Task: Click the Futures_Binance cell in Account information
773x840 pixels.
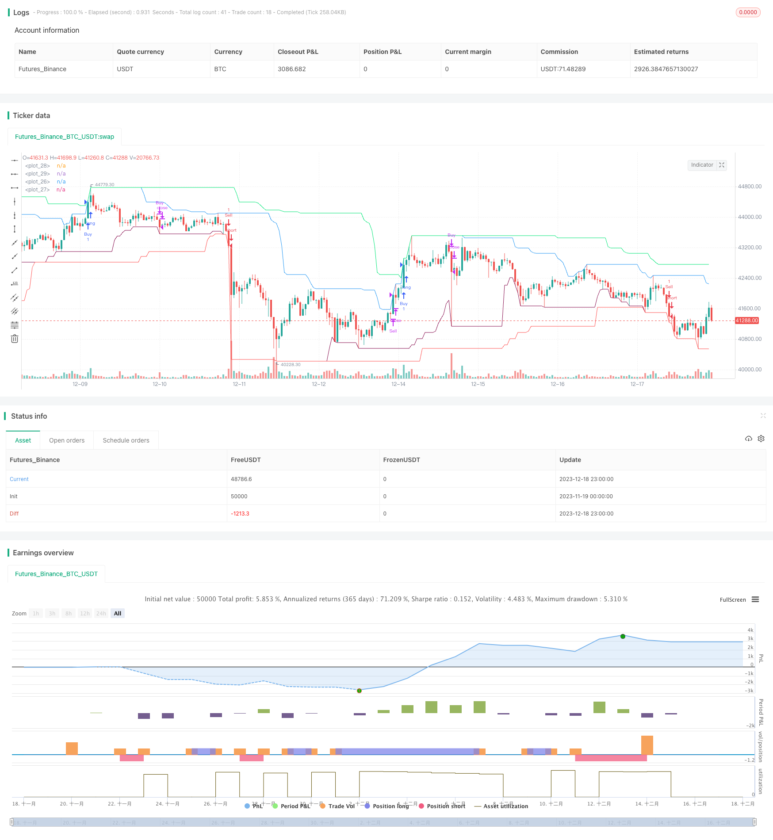Action: click(42, 69)
